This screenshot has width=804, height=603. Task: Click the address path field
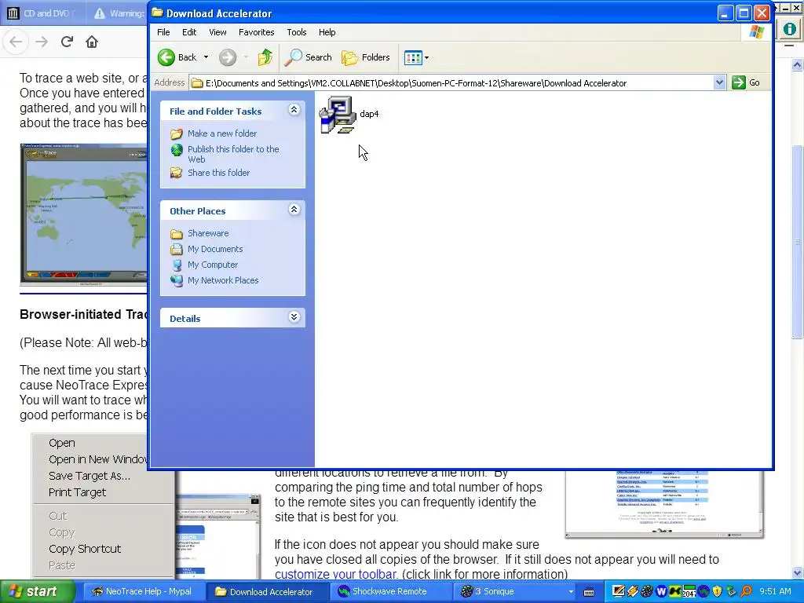click(451, 83)
